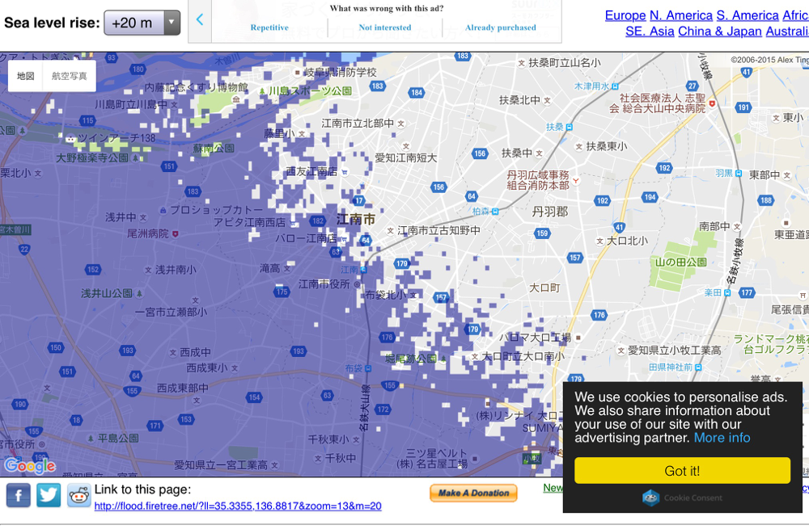Share the page on Facebook
Viewport: 809px width, 529px height.
click(18, 495)
